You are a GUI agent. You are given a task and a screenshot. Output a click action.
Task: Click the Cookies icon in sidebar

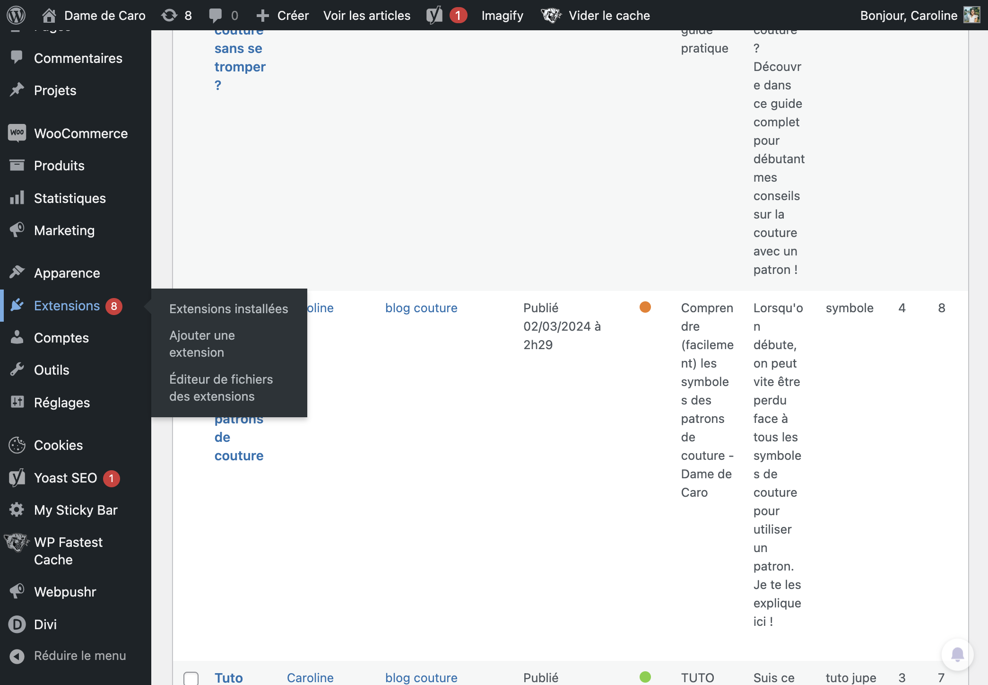pyautogui.click(x=17, y=445)
